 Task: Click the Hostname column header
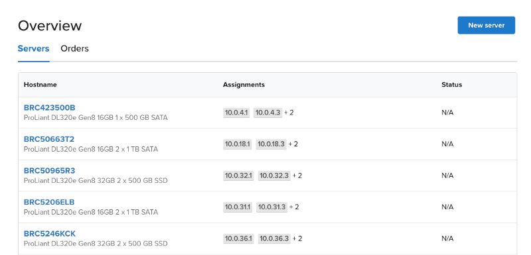[40, 85]
